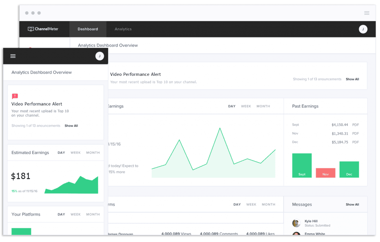This screenshot has width=380, height=242.
Task: Click 'Analytics Dashboard Overview' title in mobile view
Action: [42, 72]
